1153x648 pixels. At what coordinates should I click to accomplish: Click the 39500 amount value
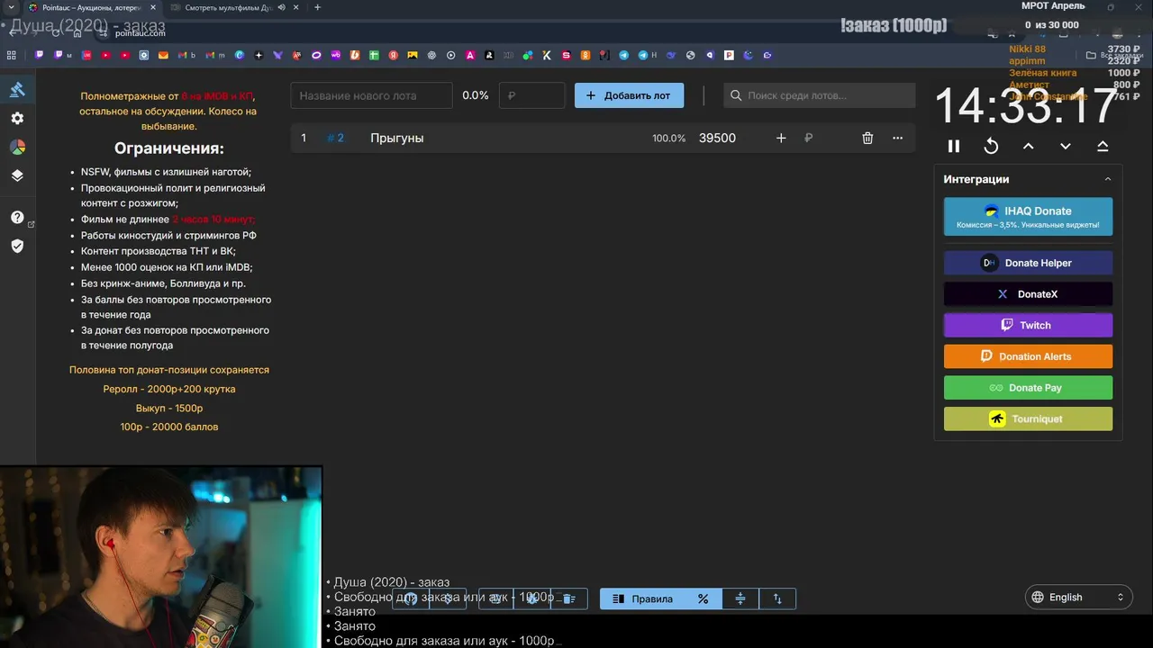pos(717,138)
